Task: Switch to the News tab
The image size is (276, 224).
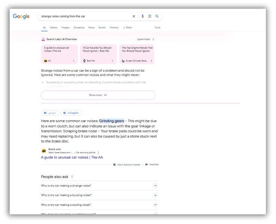Action: [x=91, y=27]
